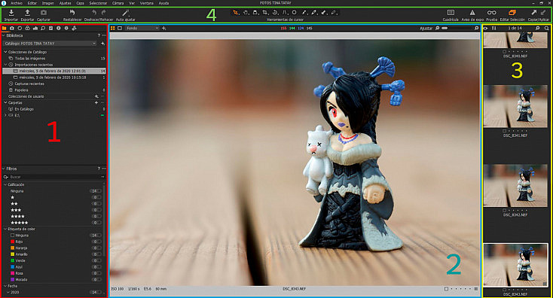Viewport: 553px width, 298px height.
Task: Collapse the Filtros panel
Action: click(4, 169)
